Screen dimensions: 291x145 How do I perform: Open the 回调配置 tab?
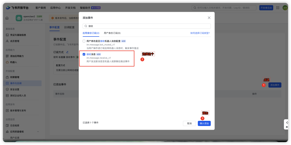click(x=69, y=27)
